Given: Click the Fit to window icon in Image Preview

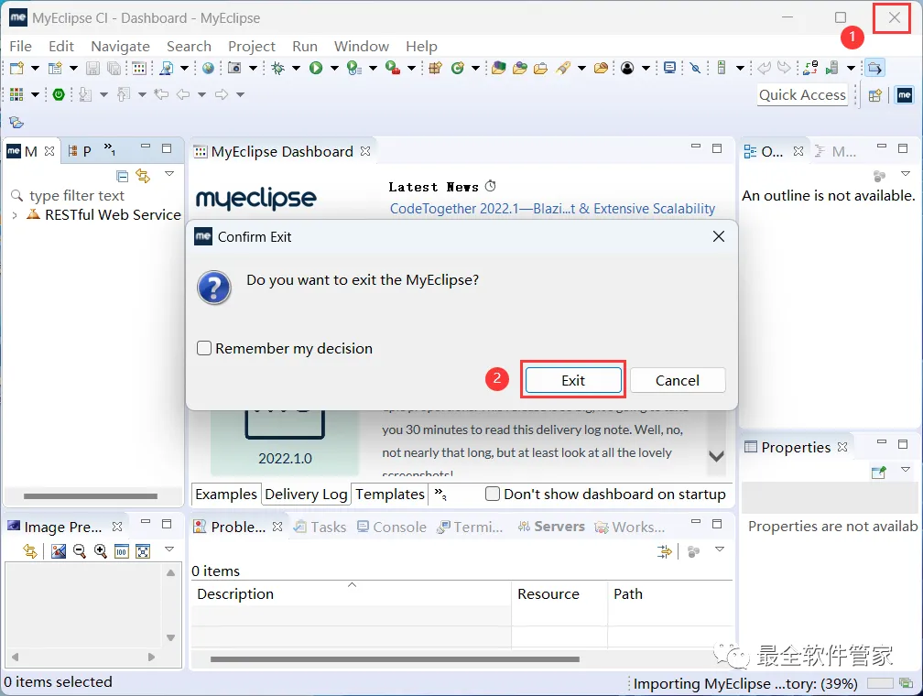Looking at the screenshot, I should pyautogui.click(x=143, y=551).
